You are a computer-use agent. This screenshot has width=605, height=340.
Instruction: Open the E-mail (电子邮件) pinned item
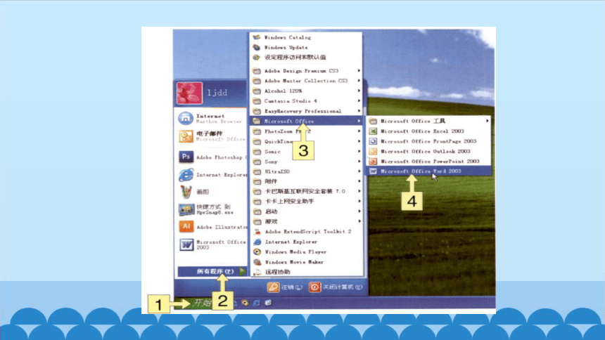(x=212, y=136)
